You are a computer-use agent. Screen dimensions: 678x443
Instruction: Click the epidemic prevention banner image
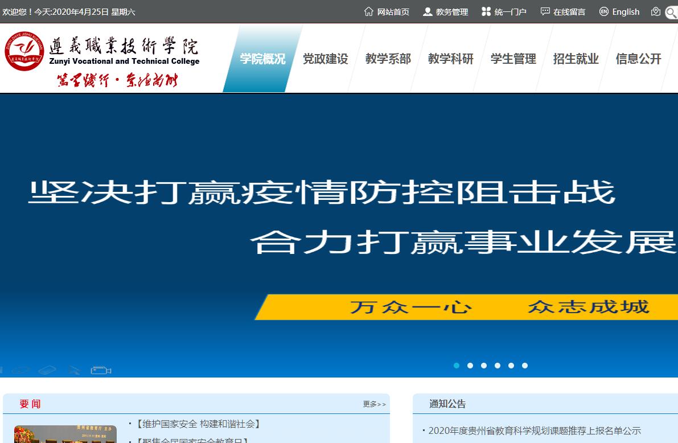click(x=339, y=228)
